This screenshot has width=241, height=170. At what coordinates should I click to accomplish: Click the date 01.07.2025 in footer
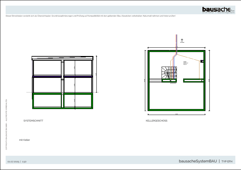13,161
